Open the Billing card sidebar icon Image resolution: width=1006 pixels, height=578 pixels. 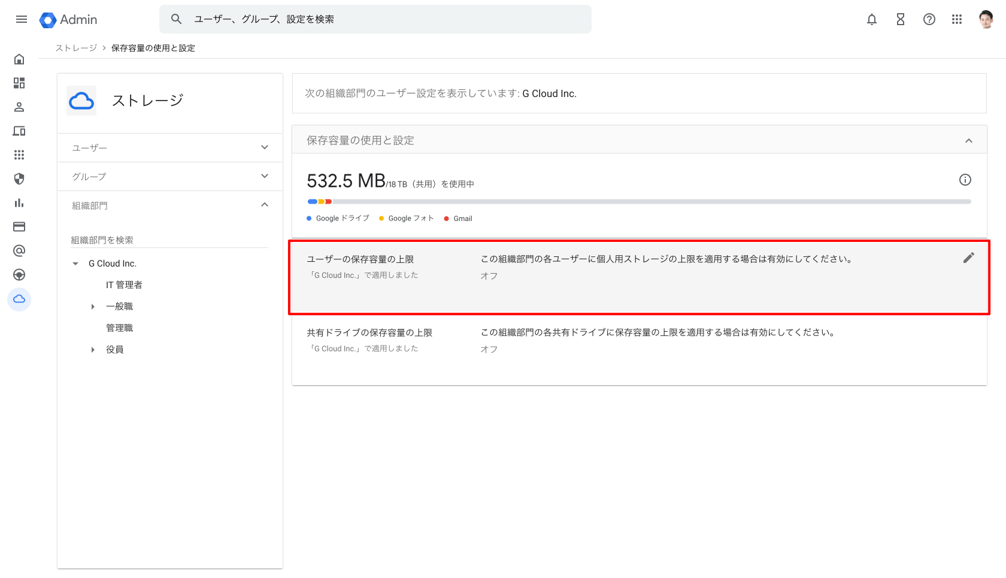coord(19,227)
